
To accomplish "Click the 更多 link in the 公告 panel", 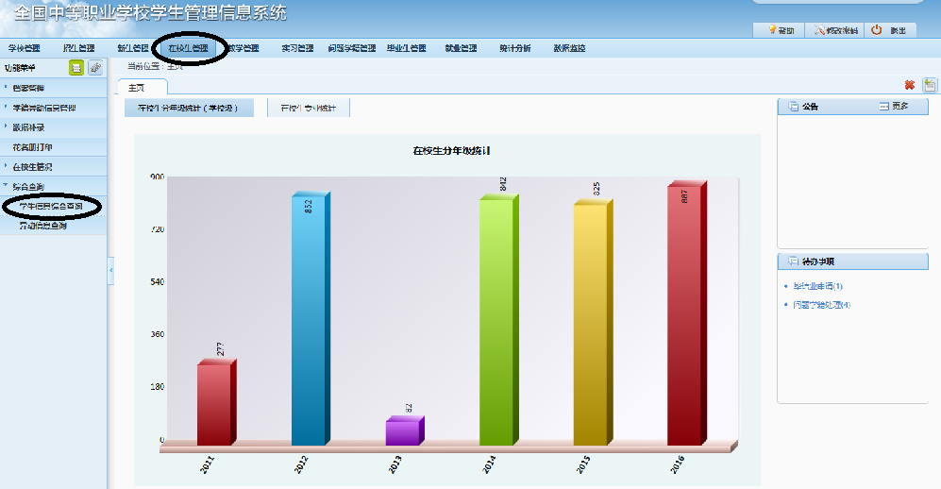I will coord(894,106).
